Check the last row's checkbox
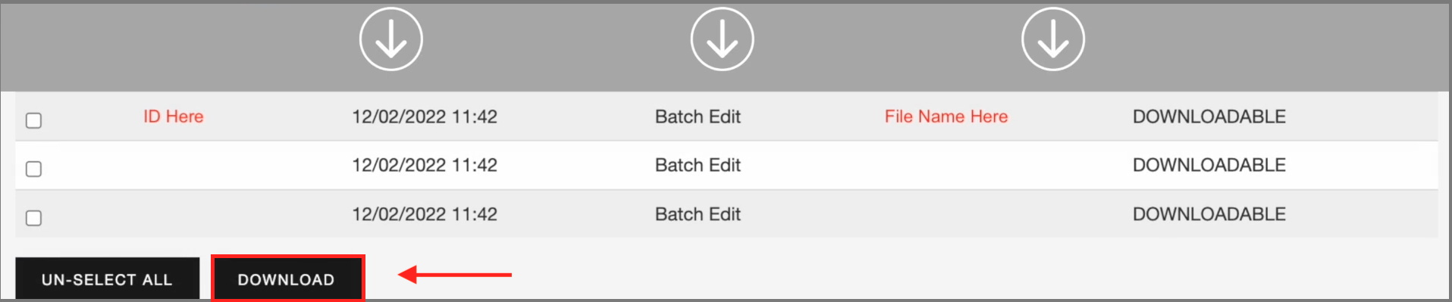This screenshot has width=1452, height=302. (x=33, y=218)
